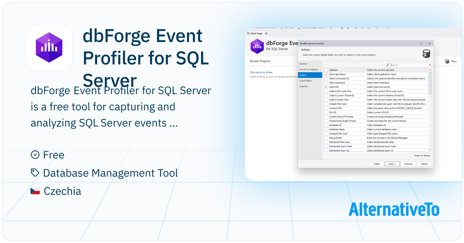Click the dbForge logo on the Start Page
464x243 pixels.
point(257,46)
